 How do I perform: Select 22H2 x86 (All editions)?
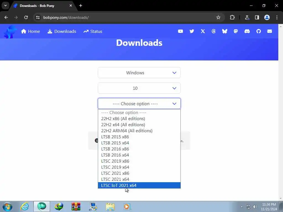(139, 119)
